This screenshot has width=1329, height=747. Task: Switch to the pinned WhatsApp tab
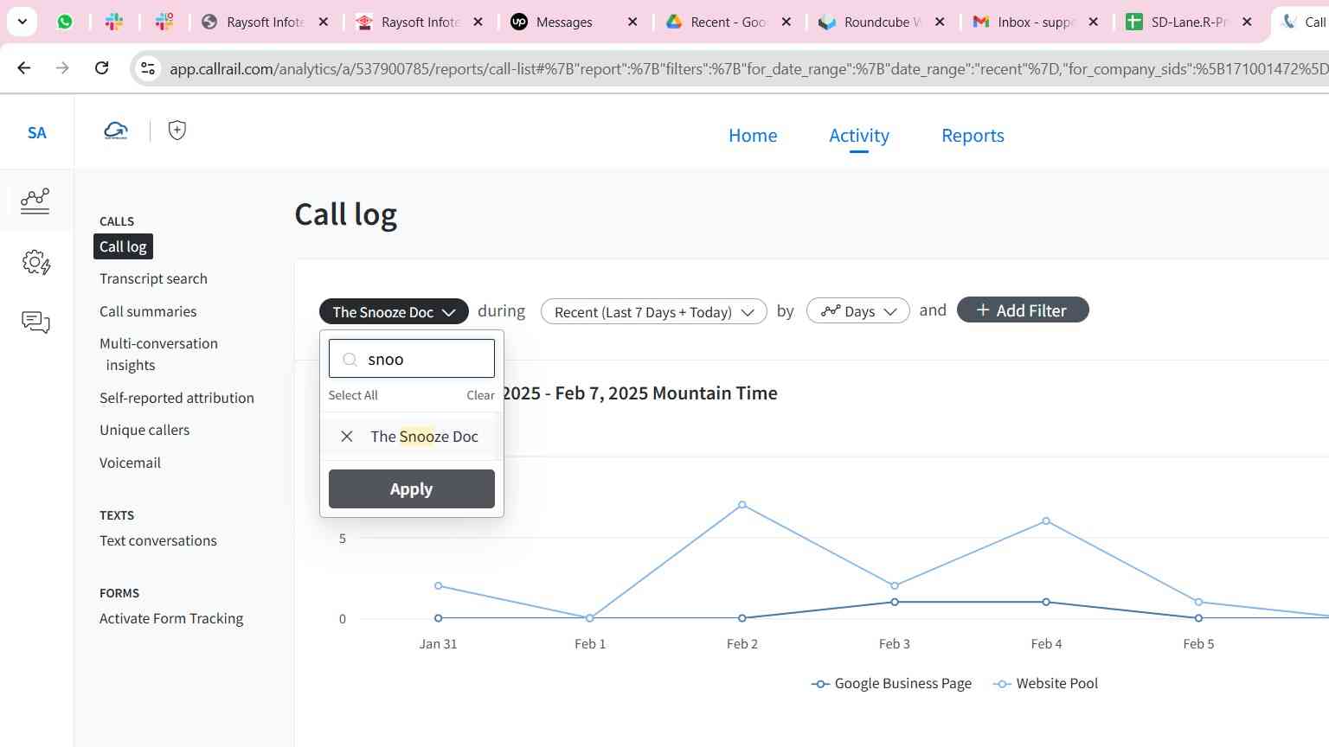65,22
